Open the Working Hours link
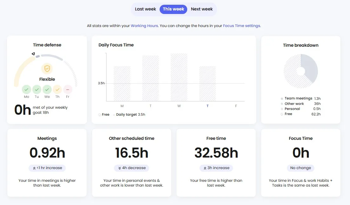Screen dimensions: 350x205 pyautogui.click(x=144, y=26)
